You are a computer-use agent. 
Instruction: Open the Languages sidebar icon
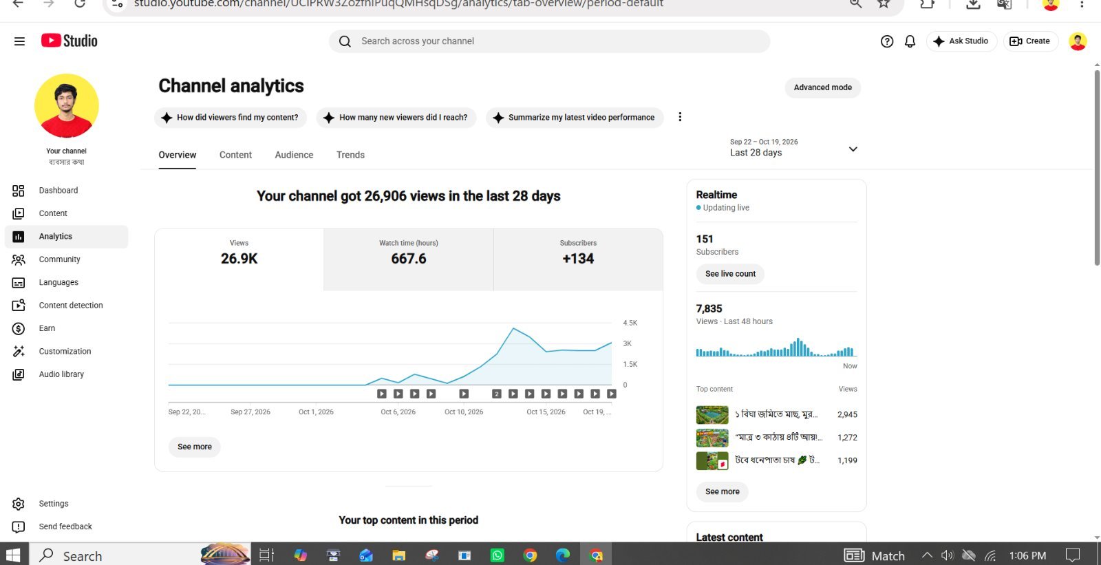coord(19,283)
